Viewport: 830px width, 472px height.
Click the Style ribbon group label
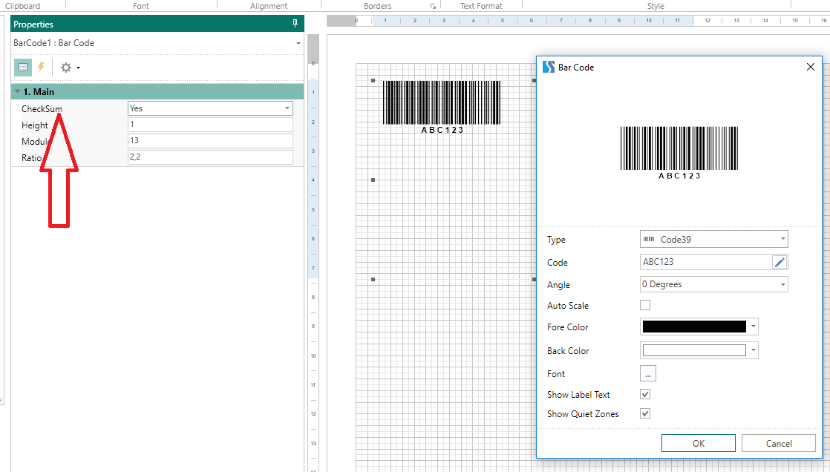656,7
